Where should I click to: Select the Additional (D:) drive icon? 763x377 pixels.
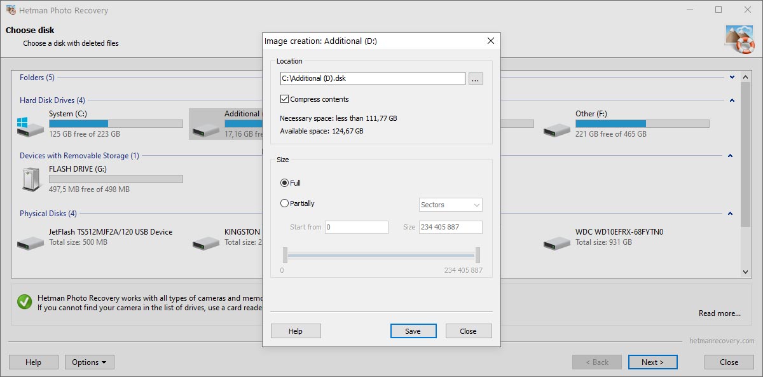tap(207, 130)
